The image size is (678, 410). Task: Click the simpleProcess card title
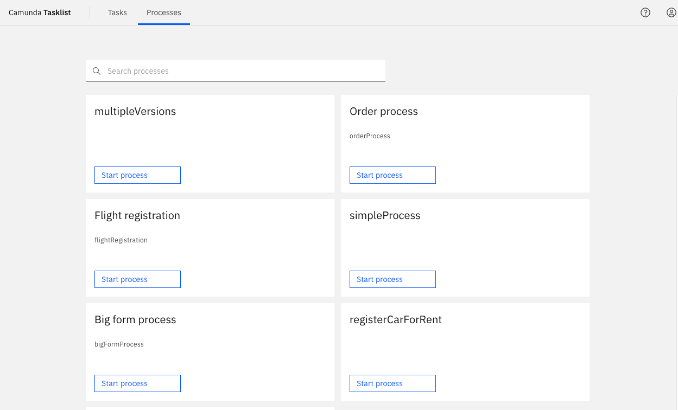385,215
